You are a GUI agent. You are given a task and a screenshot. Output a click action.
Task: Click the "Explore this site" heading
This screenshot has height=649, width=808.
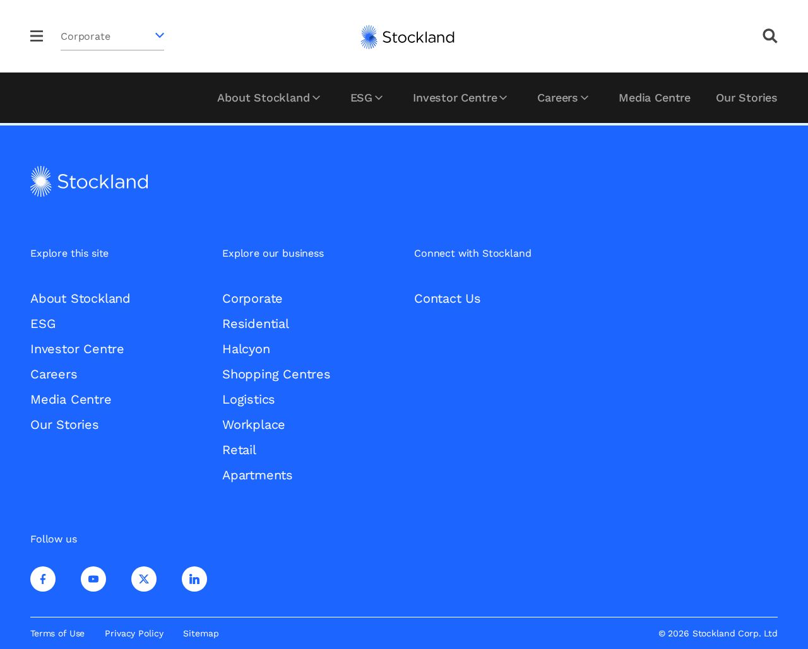(x=69, y=253)
